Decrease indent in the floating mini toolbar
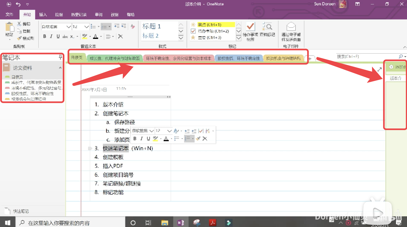Image resolution: width=407 pixels, height=227 pixels. 187,131
